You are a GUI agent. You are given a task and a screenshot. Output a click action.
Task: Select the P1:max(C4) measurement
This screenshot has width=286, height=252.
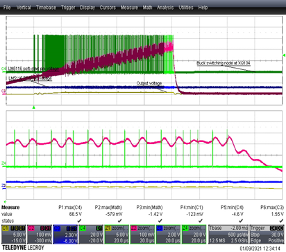tap(70, 208)
